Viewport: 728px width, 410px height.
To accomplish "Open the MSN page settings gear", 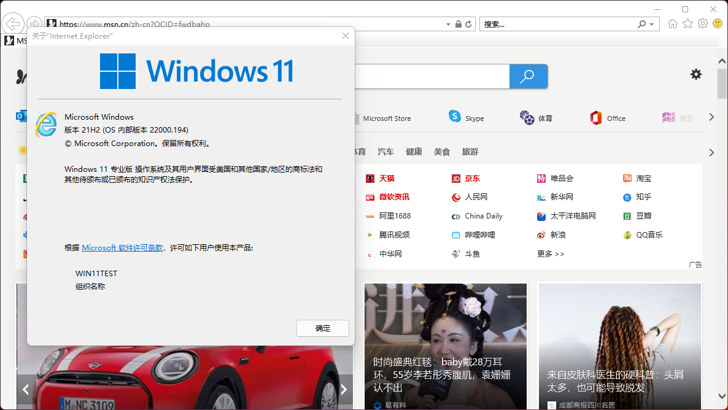I will pyautogui.click(x=695, y=74).
